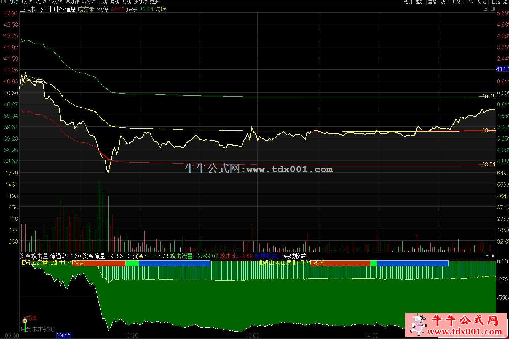
Task: Click the money bag icon under 关注
Action: [x=25, y=320]
